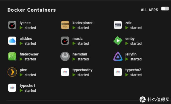Select the typechodhy container icon
Screen dimensions: 171x104
[x=65, y=72]
